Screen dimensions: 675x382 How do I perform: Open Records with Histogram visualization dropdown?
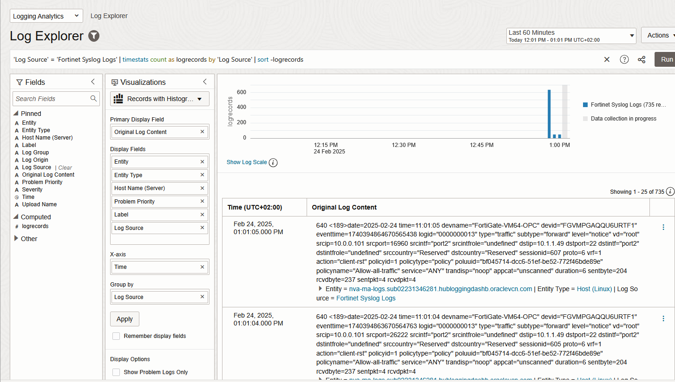tap(159, 99)
